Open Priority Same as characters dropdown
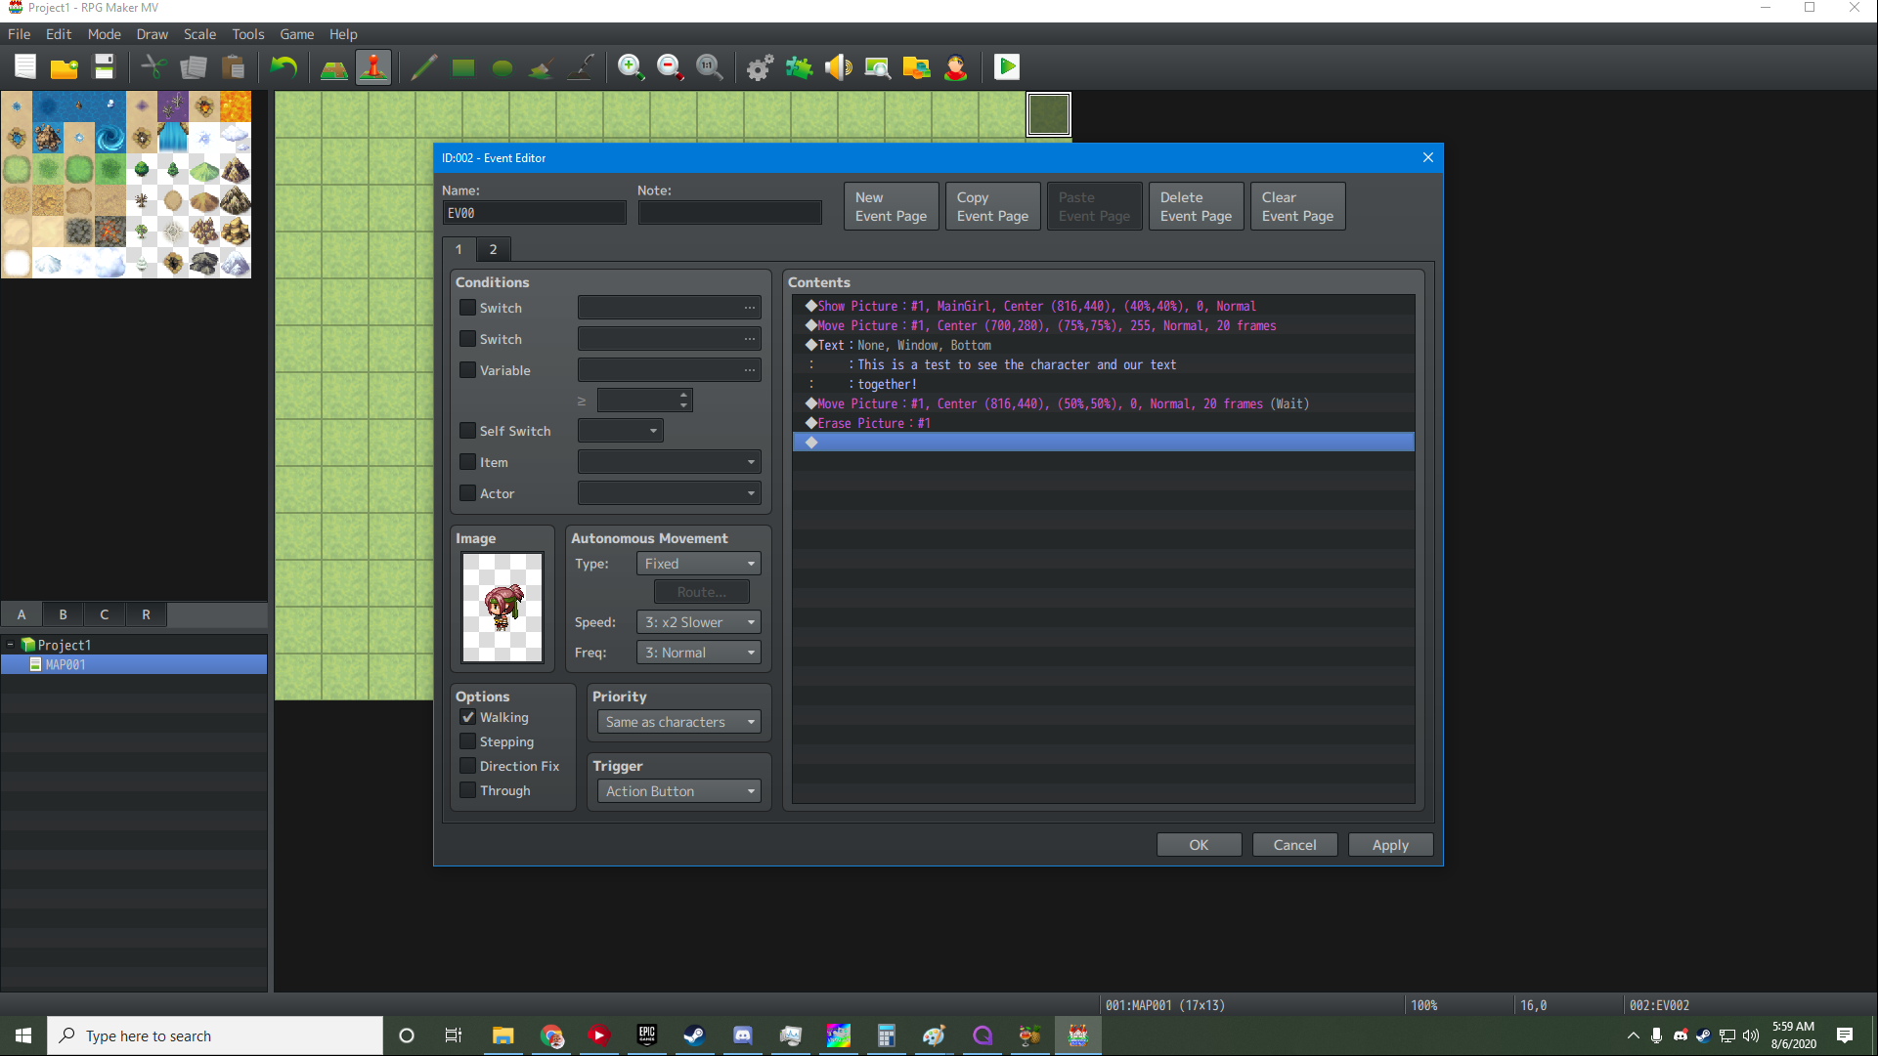This screenshot has height=1056, width=1878. [x=679, y=722]
